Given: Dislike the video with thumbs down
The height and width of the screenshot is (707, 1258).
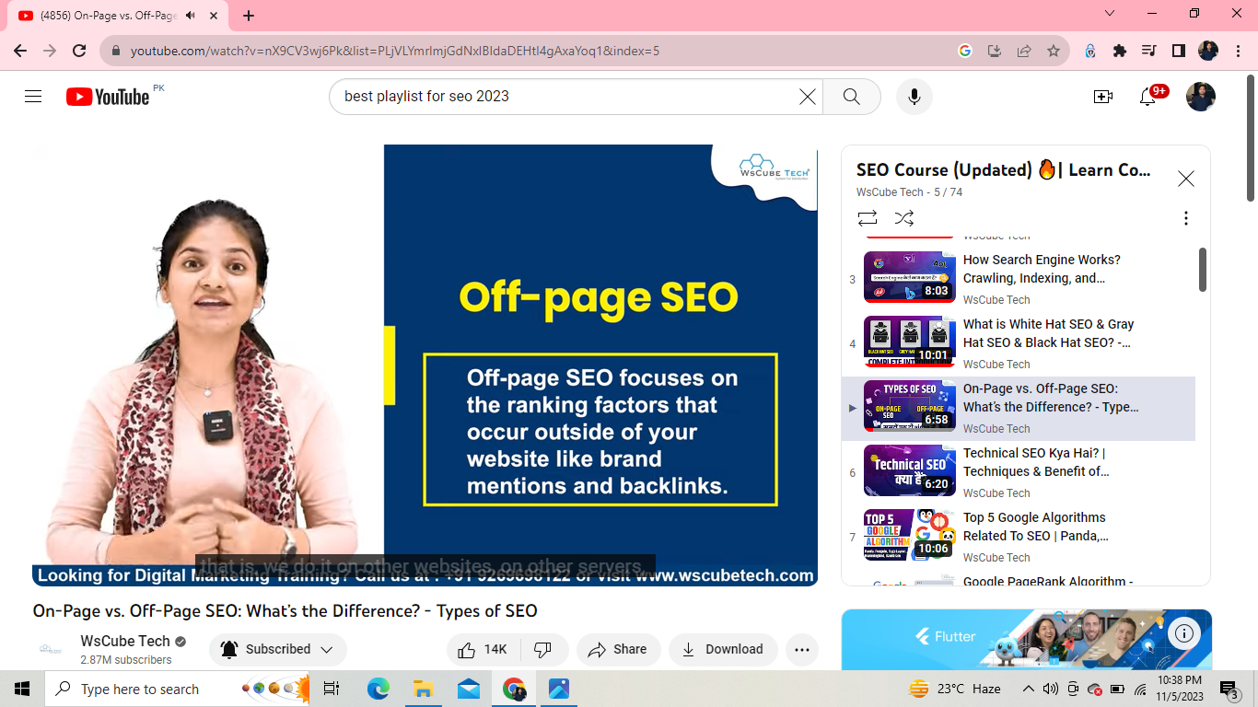Looking at the screenshot, I should click(x=543, y=649).
